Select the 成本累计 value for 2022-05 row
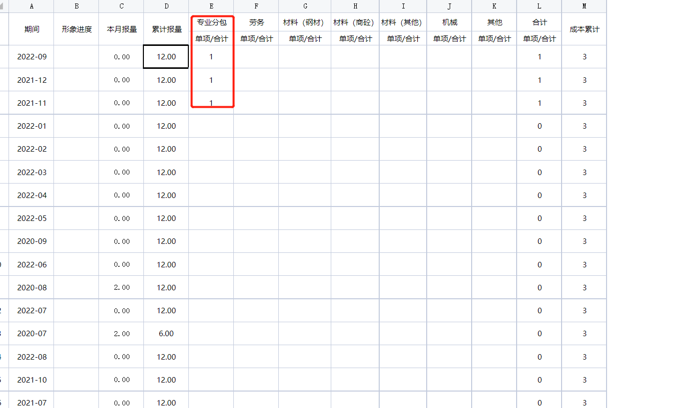Image resolution: width=676 pixels, height=408 pixels. pyautogui.click(x=584, y=218)
